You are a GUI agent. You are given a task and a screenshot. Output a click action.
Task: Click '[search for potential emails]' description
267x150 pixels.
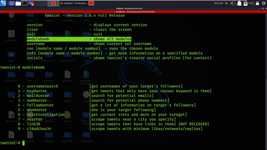click(x=121, y=96)
